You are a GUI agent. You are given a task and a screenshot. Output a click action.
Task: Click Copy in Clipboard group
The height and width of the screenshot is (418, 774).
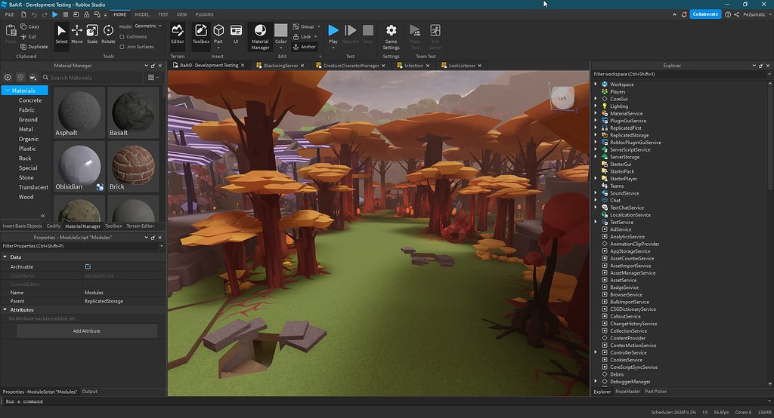point(30,26)
